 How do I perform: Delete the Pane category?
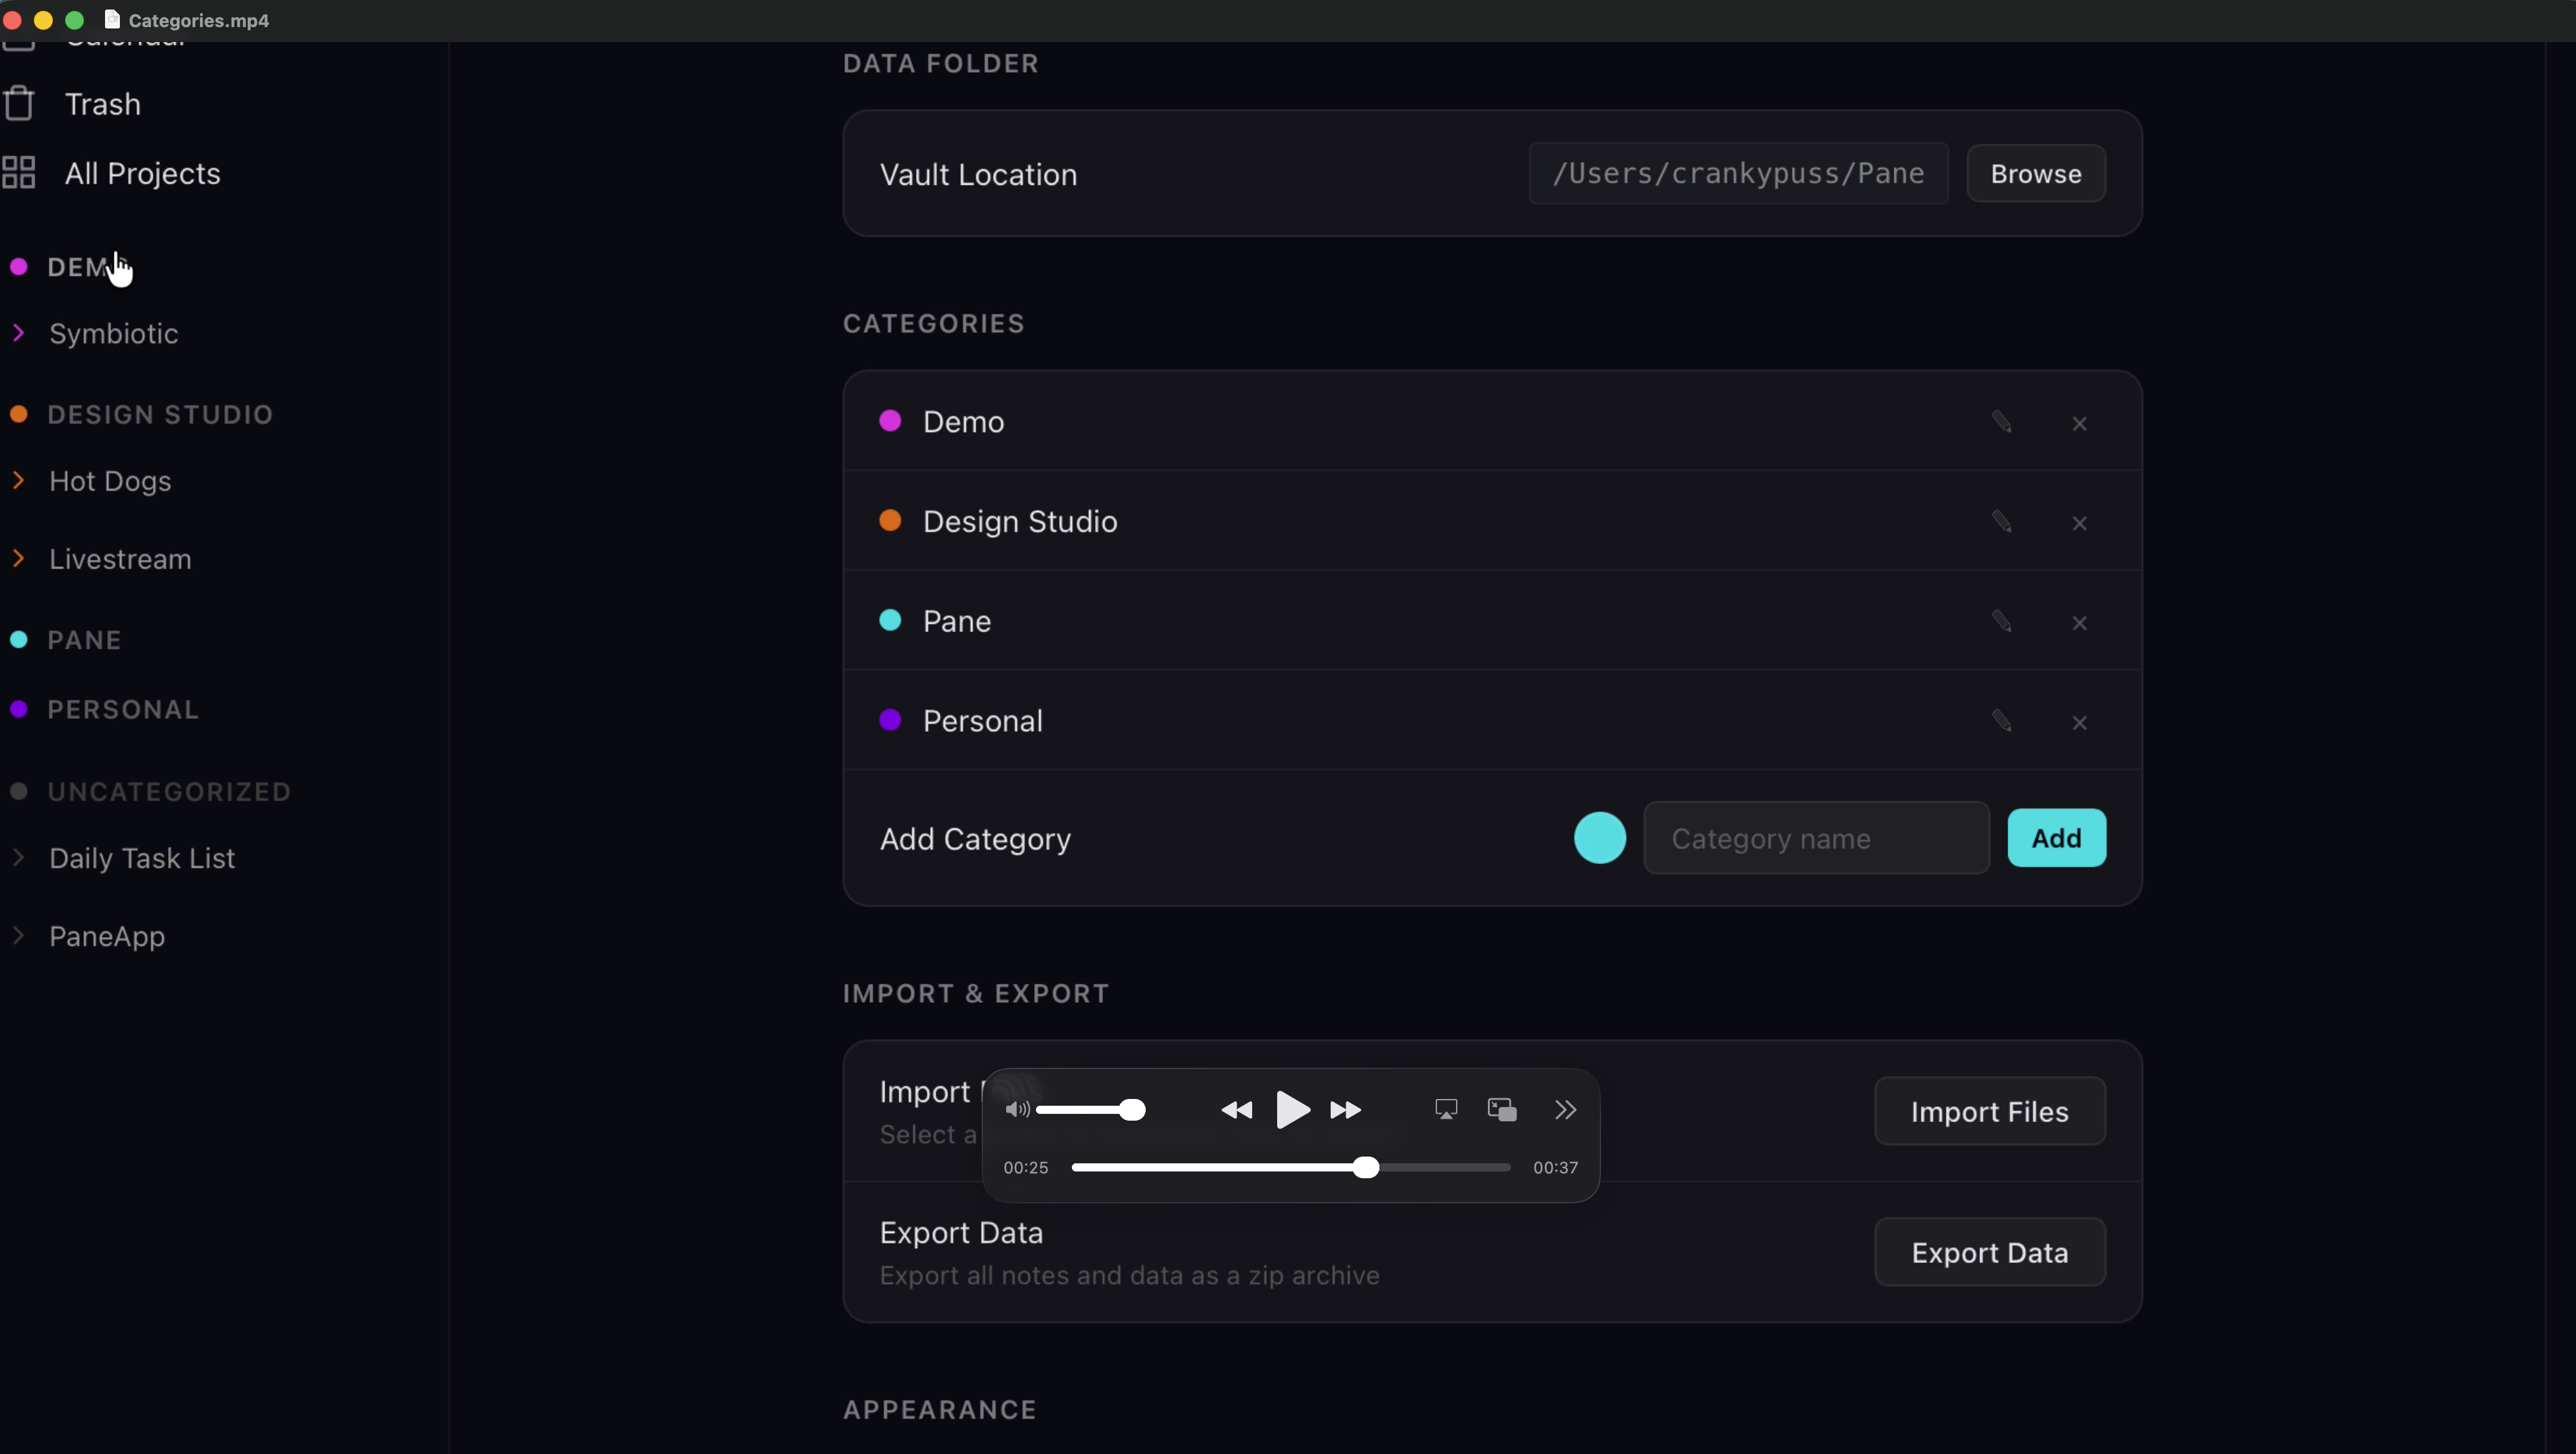click(x=2079, y=623)
